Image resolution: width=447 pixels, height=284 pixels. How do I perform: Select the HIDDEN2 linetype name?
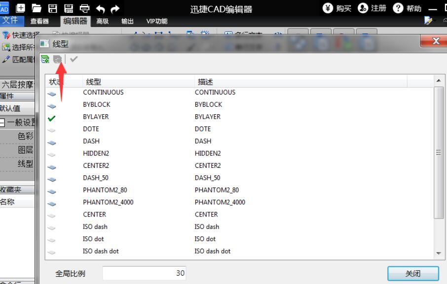[x=96, y=154]
